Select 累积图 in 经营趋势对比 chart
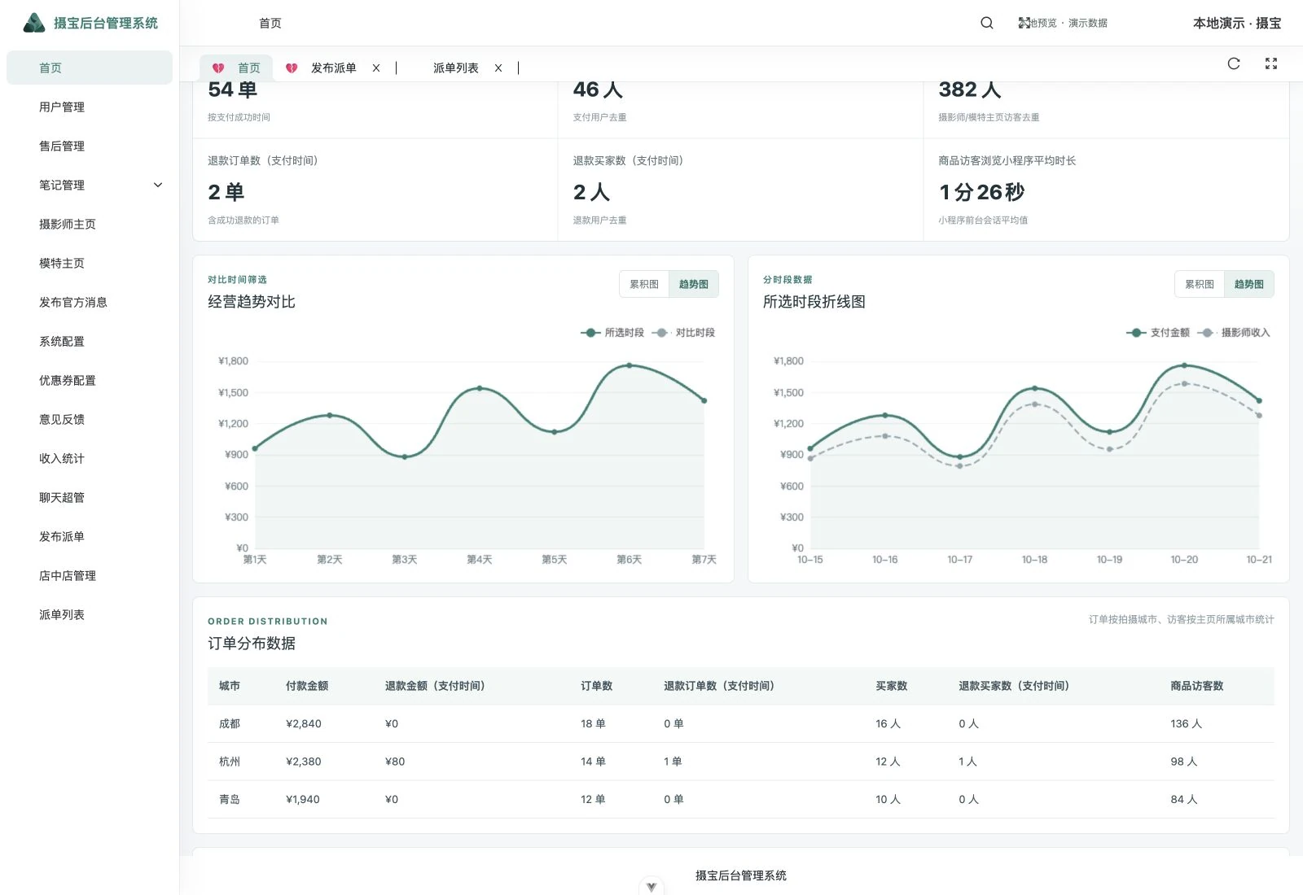 (x=644, y=284)
